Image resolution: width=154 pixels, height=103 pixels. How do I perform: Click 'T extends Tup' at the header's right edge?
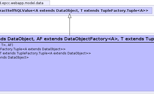[x=137, y=39]
